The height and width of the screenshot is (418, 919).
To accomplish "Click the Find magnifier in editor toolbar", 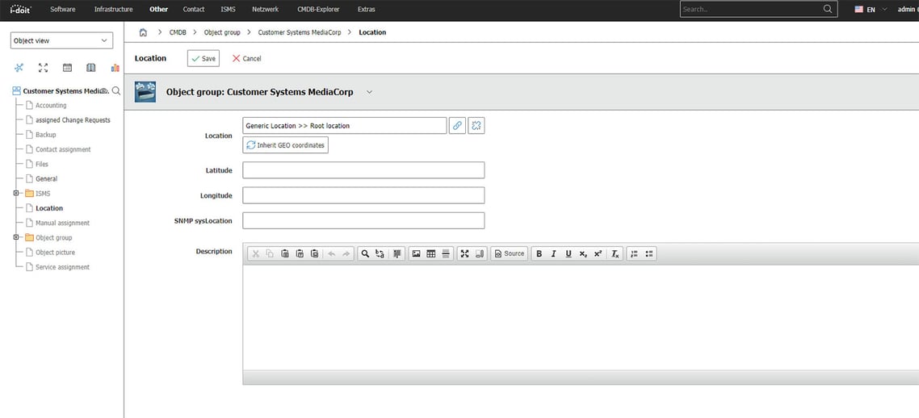I will point(364,253).
